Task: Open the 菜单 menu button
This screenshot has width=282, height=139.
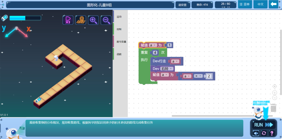Action: click(x=244, y=4)
